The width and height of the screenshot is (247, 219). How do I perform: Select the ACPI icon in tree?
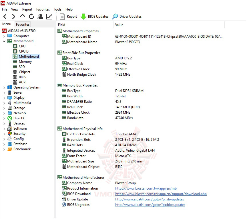[15, 82]
